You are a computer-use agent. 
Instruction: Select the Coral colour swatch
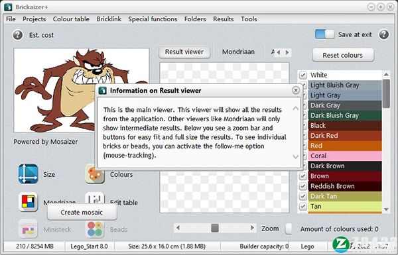(345, 156)
